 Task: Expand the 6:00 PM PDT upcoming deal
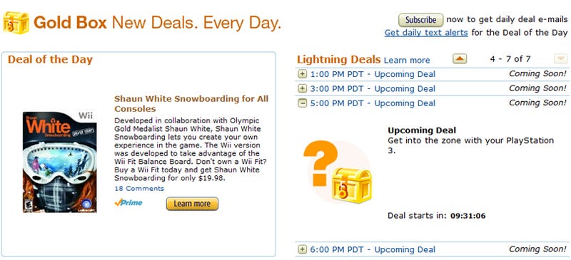pyautogui.click(x=302, y=249)
